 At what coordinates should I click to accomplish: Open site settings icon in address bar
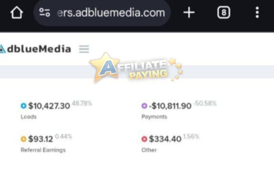click(45, 12)
